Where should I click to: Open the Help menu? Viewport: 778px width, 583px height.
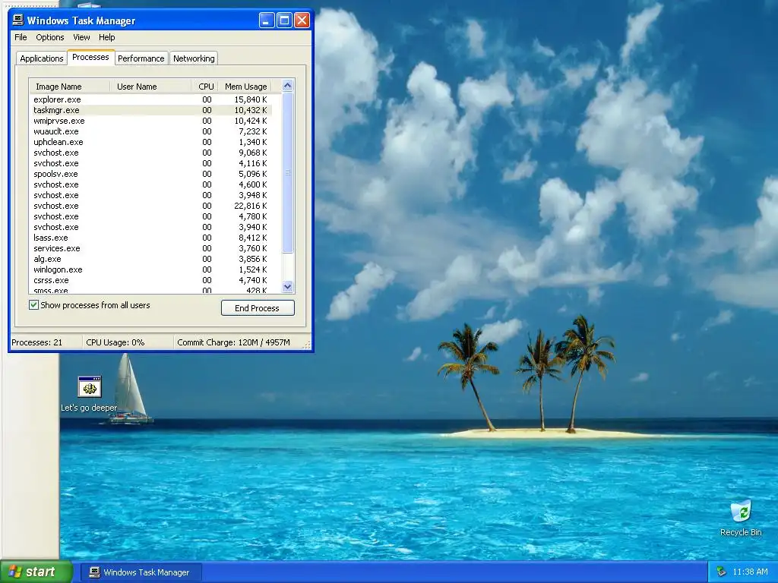tap(106, 37)
